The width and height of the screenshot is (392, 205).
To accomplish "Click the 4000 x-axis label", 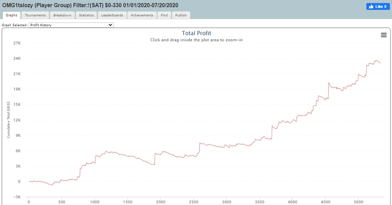I will click(x=292, y=202).
